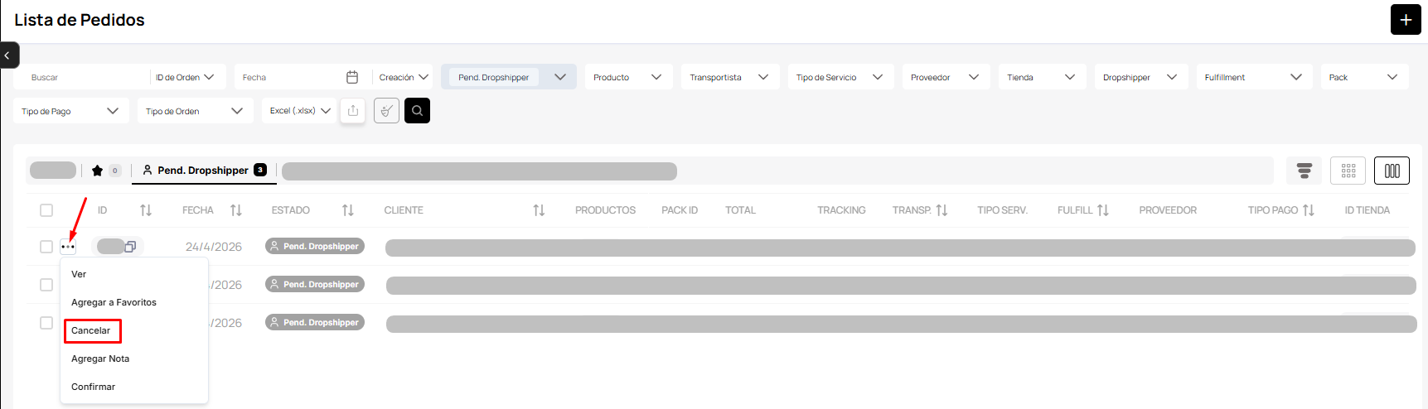Click the PROVEEDOR column header

(x=1168, y=210)
